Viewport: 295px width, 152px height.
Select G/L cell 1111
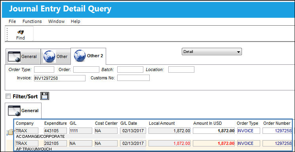(x=81, y=131)
